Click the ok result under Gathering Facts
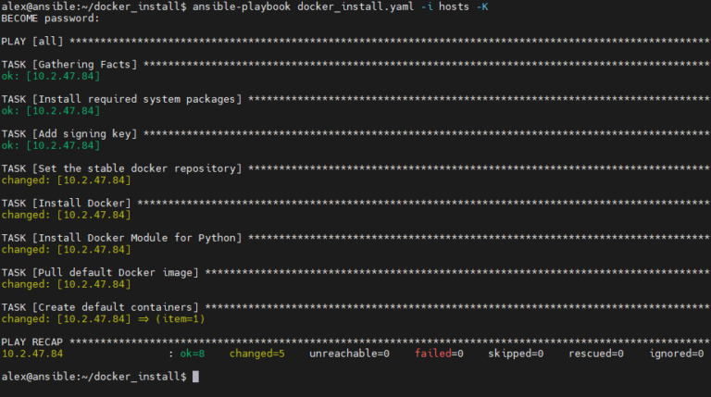The height and width of the screenshot is (397, 711). pyautogui.click(x=50, y=75)
